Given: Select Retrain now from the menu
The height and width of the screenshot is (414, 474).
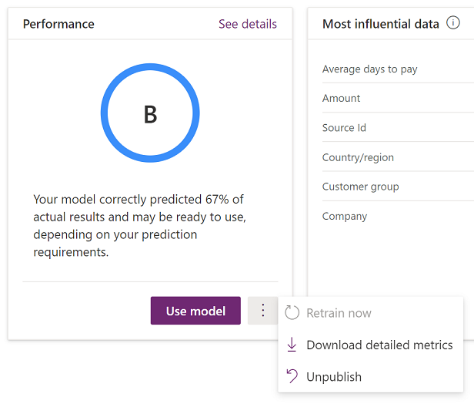Looking at the screenshot, I should [339, 313].
